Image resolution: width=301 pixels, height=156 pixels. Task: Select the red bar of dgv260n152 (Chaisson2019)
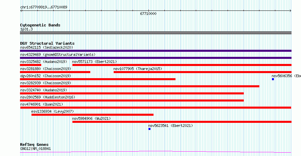(98, 79)
